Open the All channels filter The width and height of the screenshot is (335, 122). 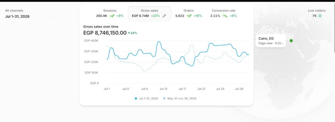click(14, 10)
